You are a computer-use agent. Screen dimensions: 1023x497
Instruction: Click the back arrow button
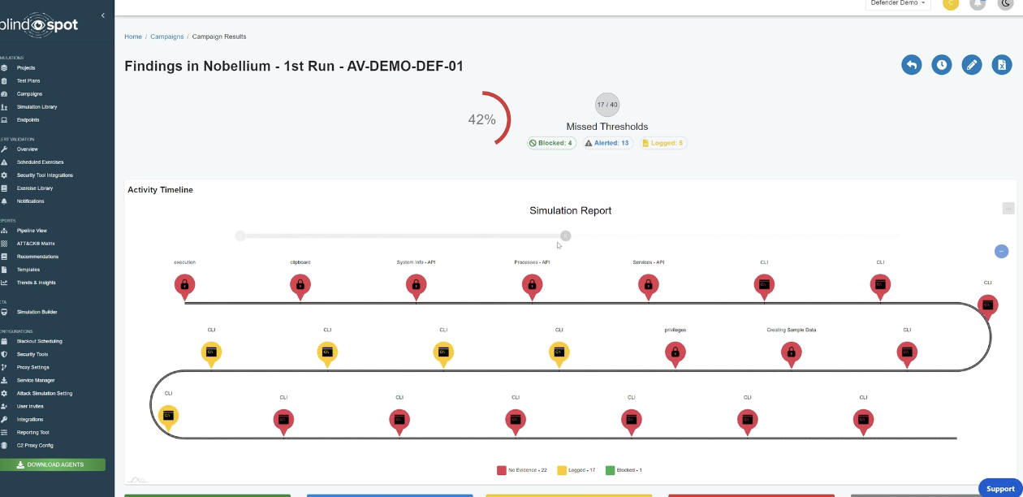pyautogui.click(x=911, y=65)
